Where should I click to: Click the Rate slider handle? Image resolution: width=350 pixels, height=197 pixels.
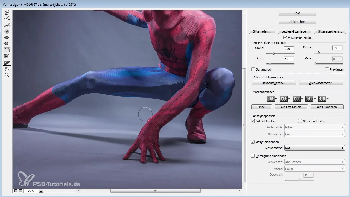[x=315, y=63]
